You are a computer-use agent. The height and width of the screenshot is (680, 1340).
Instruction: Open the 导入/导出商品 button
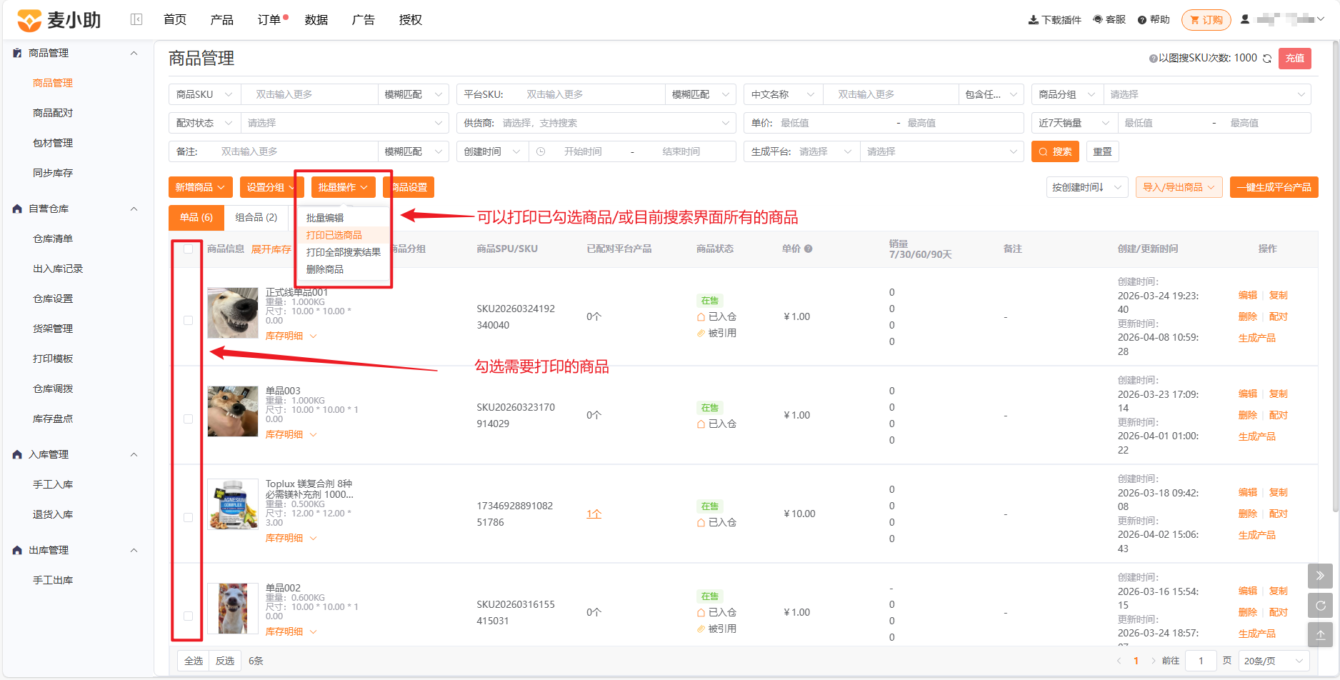click(1179, 187)
